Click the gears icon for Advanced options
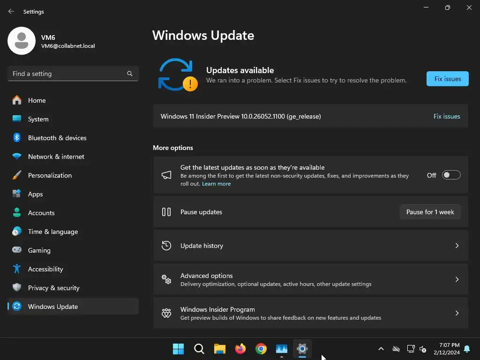 pyautogui.click(x=166, y=279)
